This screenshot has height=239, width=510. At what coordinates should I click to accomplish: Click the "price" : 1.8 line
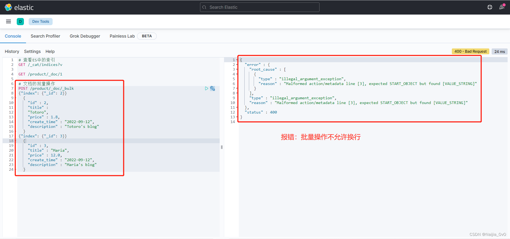point(44,117)
